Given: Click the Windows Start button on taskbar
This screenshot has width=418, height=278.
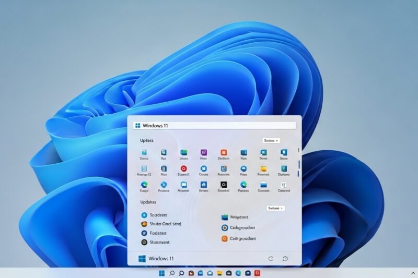Looking at the screenshot, I should pos(162,273).
